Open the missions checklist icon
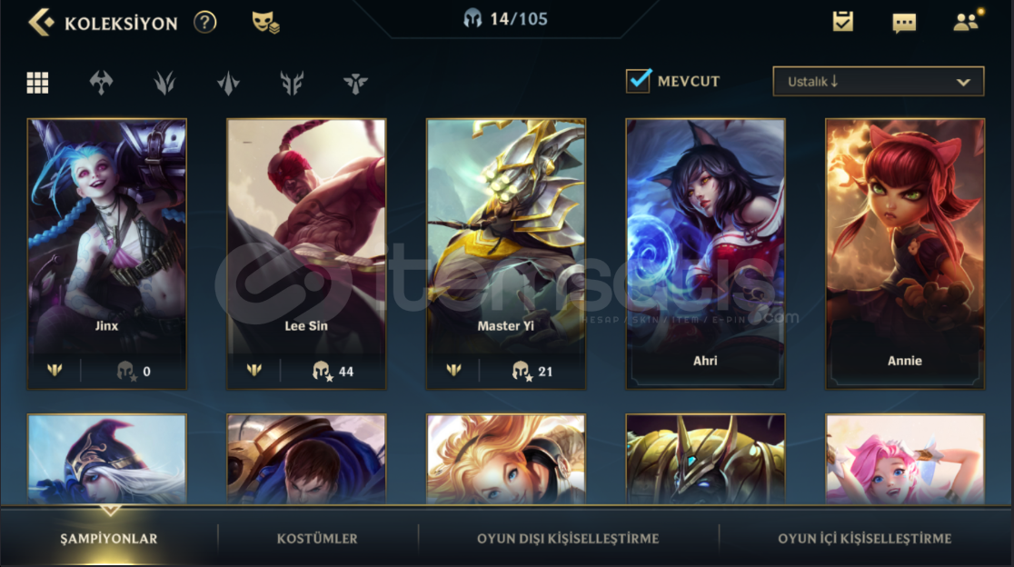This screenshot has height=567, width=1014. [842, 22]
